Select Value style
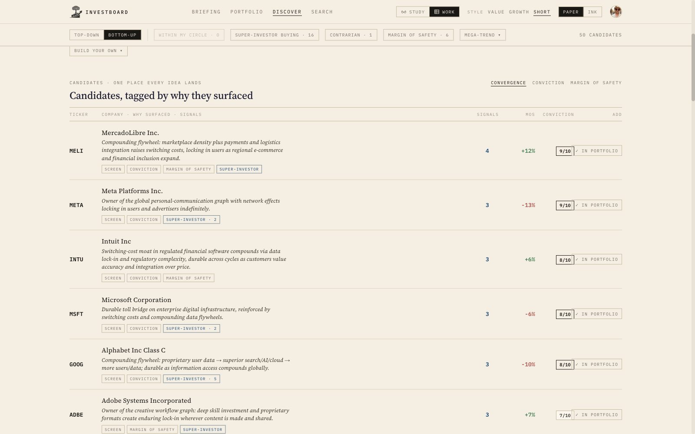This screenshot has width=695, height=434. click(x=496, y=12)
